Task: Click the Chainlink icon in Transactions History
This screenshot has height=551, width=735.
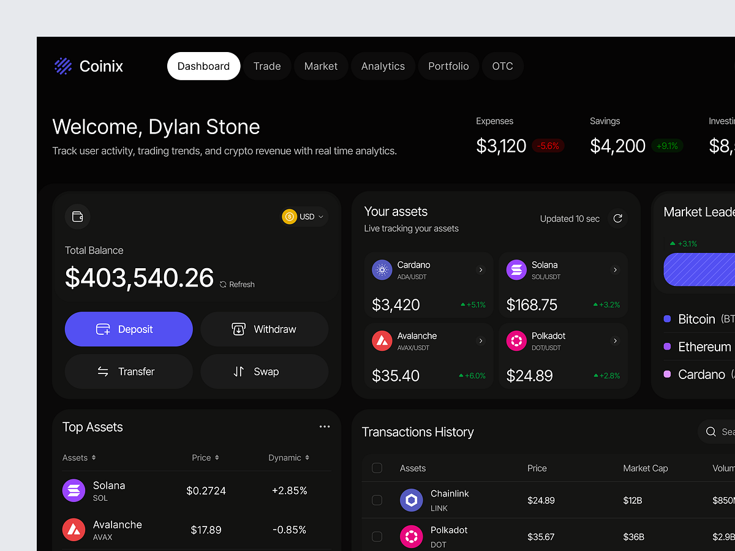Action: point(412,500)
